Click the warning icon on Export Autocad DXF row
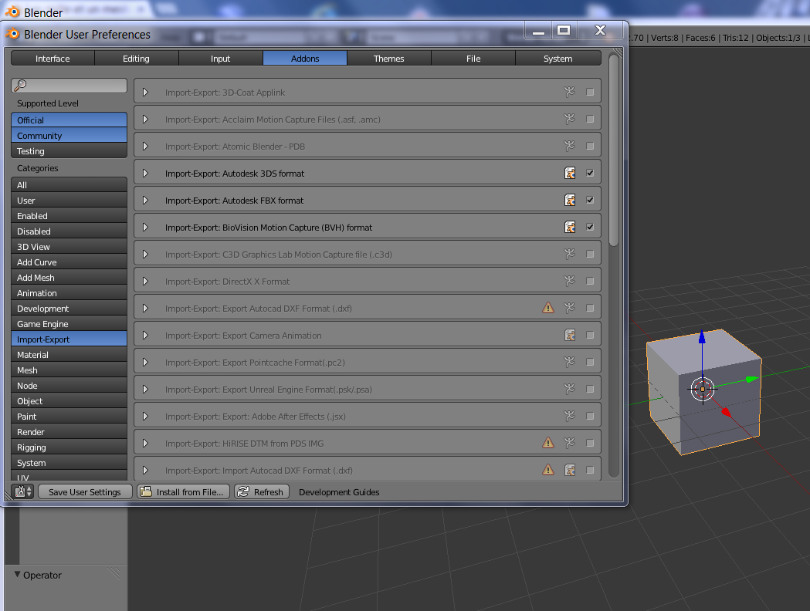Viewport: 810px width, 611px height. tap(548, 308)
